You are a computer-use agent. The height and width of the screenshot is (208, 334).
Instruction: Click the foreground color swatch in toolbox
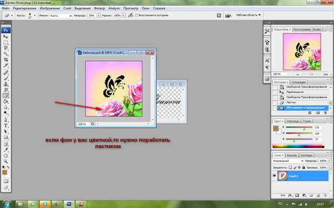point(5,173)
